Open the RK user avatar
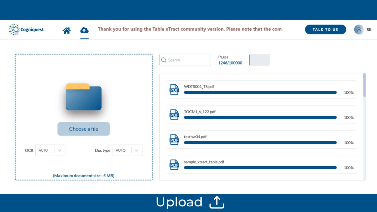The width and height of the screenshot is (377, 212). (x=359, y=29)
